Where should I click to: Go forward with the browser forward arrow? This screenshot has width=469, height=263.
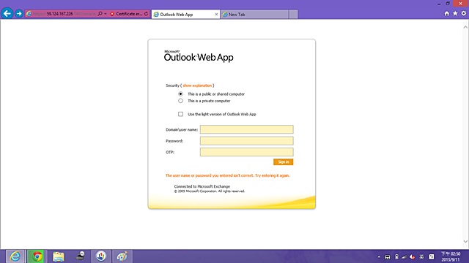[x=19, y=14]
